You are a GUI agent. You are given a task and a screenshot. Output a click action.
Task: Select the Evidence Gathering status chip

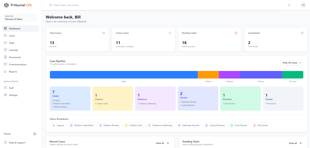pos(160,125)
